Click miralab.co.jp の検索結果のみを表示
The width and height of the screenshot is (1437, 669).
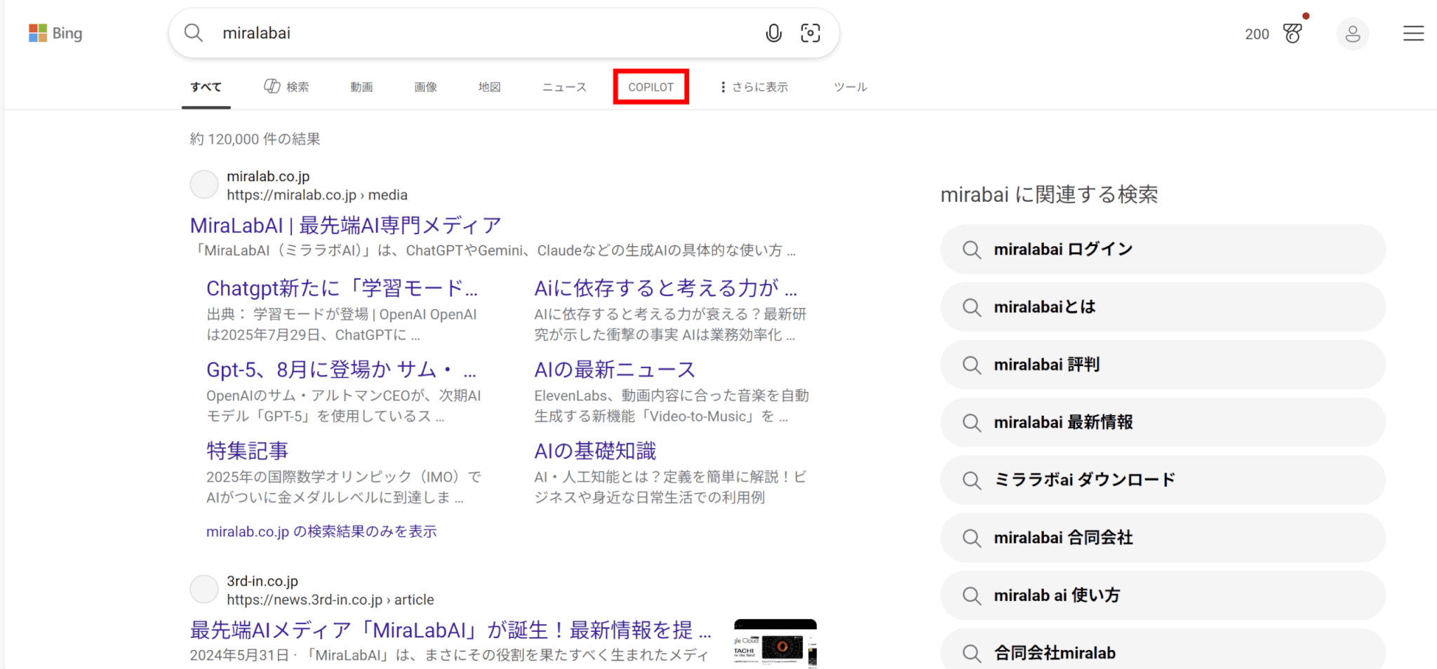321,532
